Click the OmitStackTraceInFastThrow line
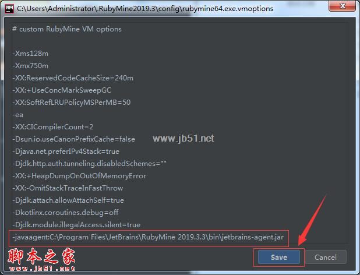360x275 pixels. 68,188
